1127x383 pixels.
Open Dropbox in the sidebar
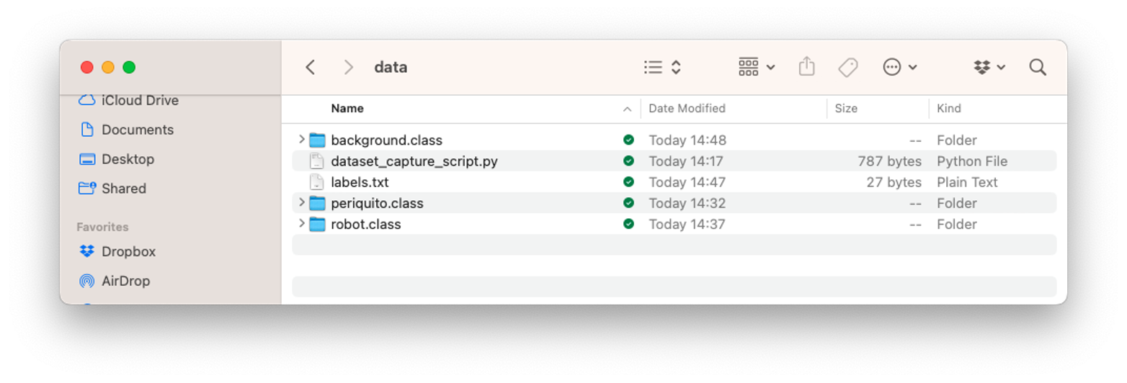[128, 251]
